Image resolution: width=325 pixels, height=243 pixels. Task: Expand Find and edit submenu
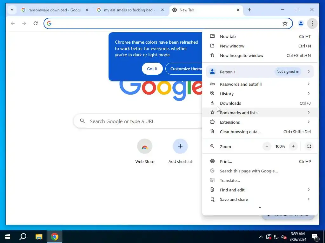pyautogui.click(x=260, y=190)
